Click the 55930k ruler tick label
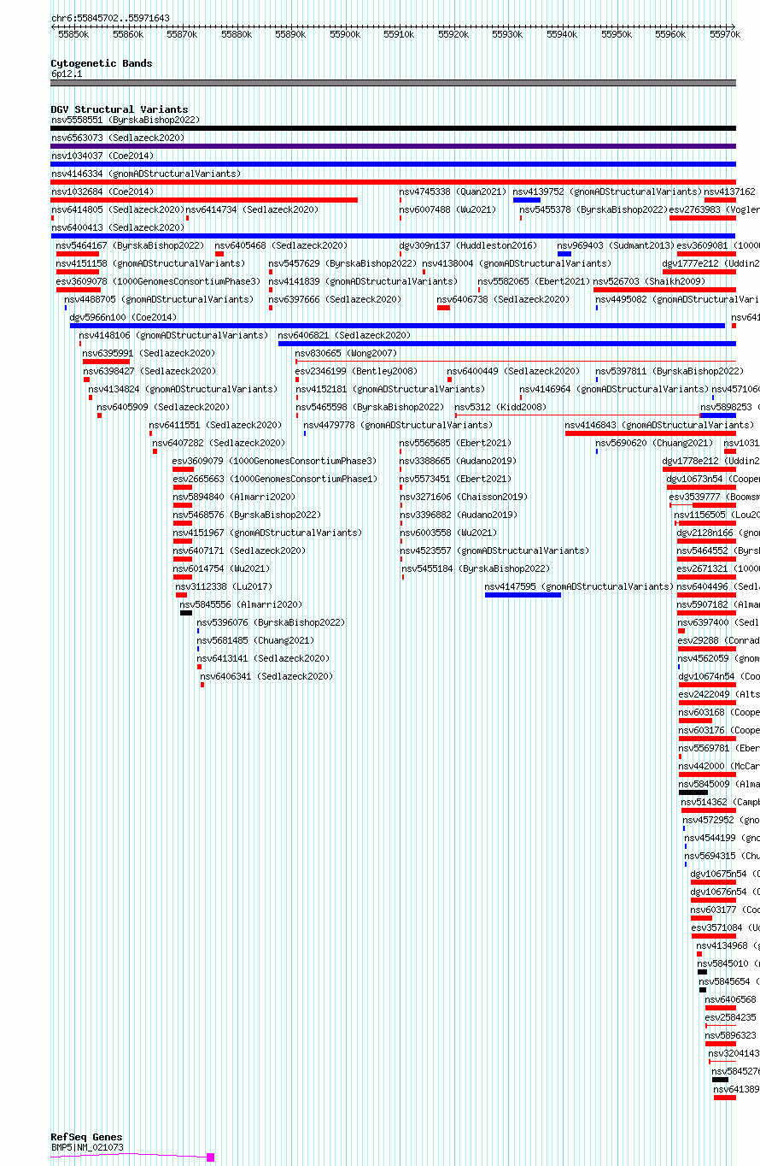The image size is (760, 1166). pyautogui.click(x=507, y=34)
